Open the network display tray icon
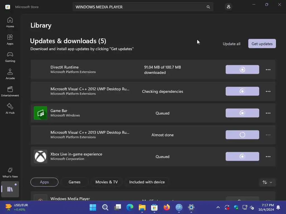 [x=245, y=207]
